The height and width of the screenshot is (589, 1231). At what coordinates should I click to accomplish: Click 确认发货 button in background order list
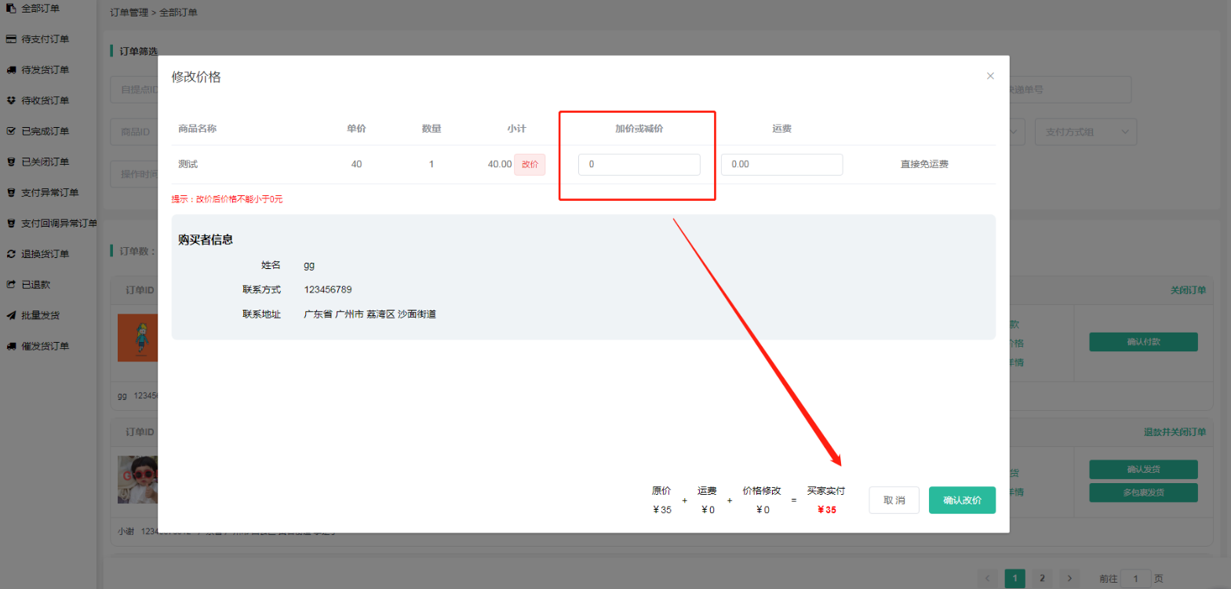pos(1143,470)
